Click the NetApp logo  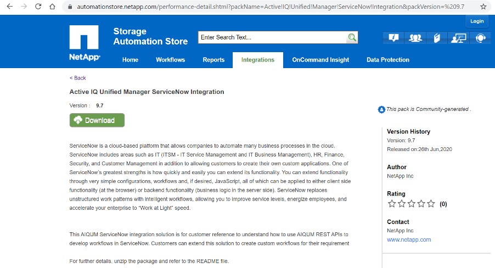85,43
